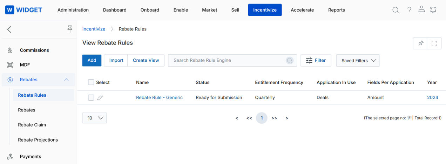Sort by Entitlement Frequency column header
This screenshot has height=164, width=446.
(x=279, y=82)
